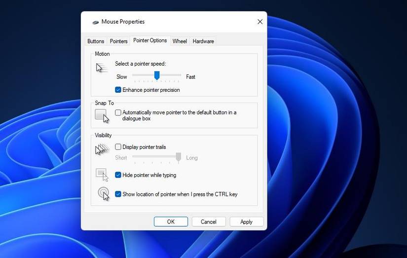Close the Mouse Properties dialog

pyautogui.click(x=260, y=22)
